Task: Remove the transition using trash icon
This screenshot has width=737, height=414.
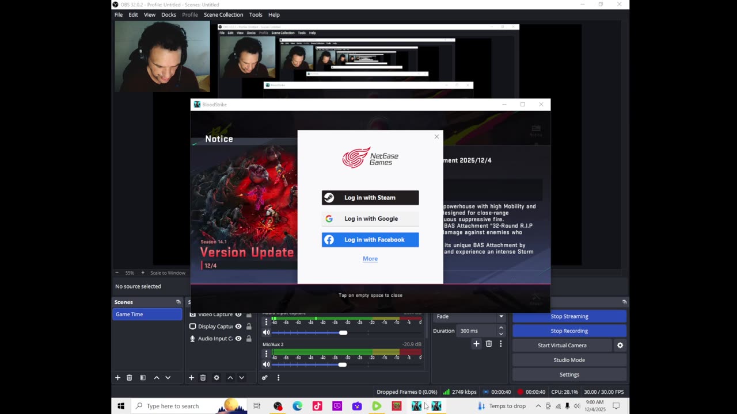Action: pyautogui.click(x=489, y=344)
